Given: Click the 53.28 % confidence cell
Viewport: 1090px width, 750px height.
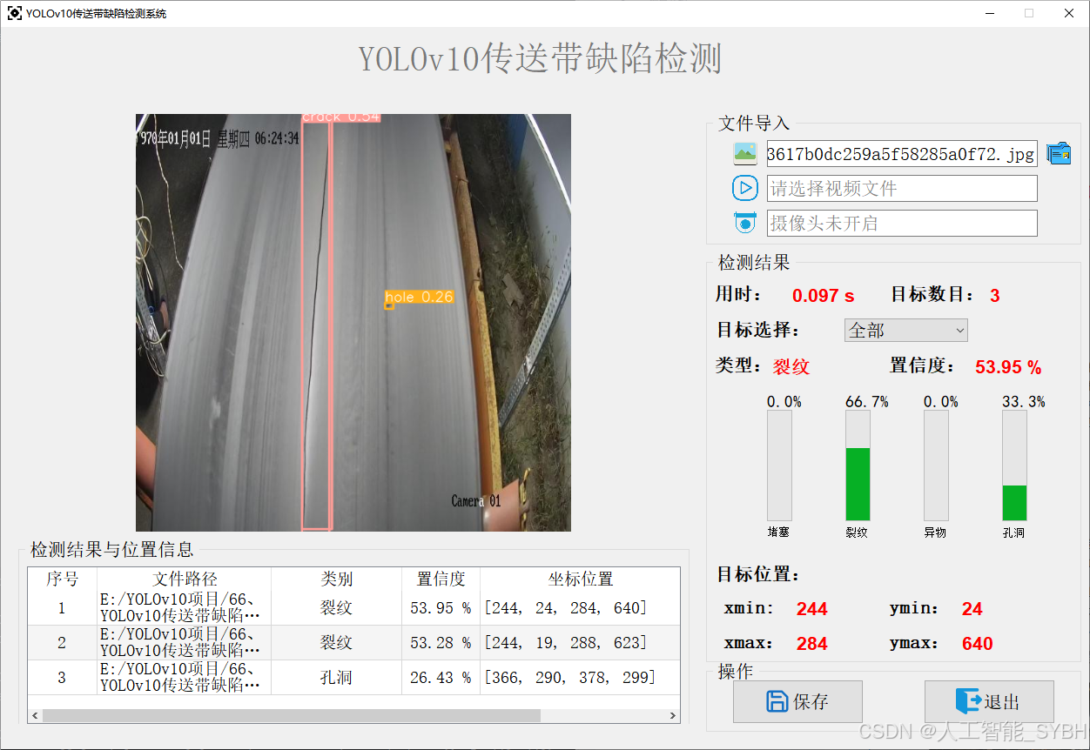Looking at the screenshot, I should [x=441, y=642].
